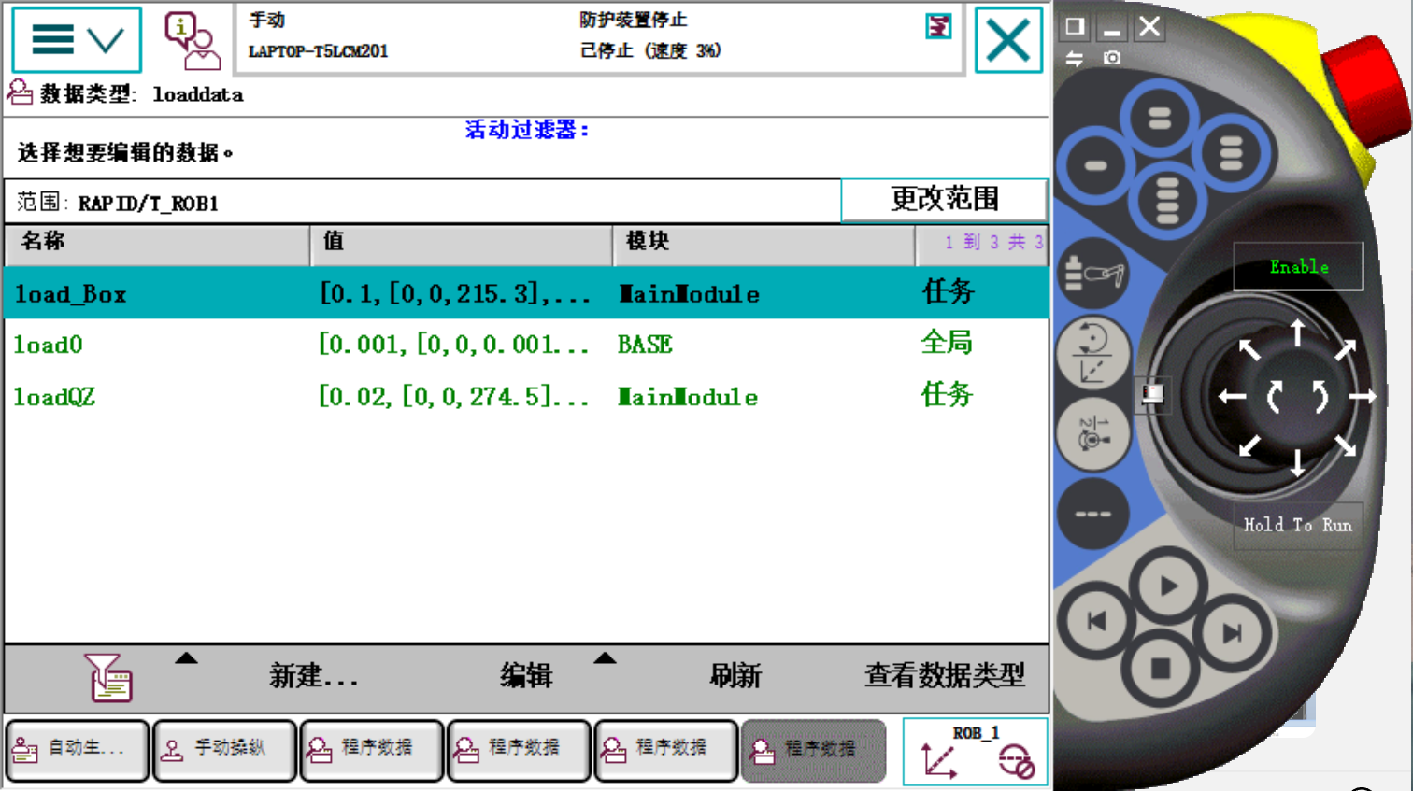Click the 值 column header

pyautogui.click(x=462, y=243)
